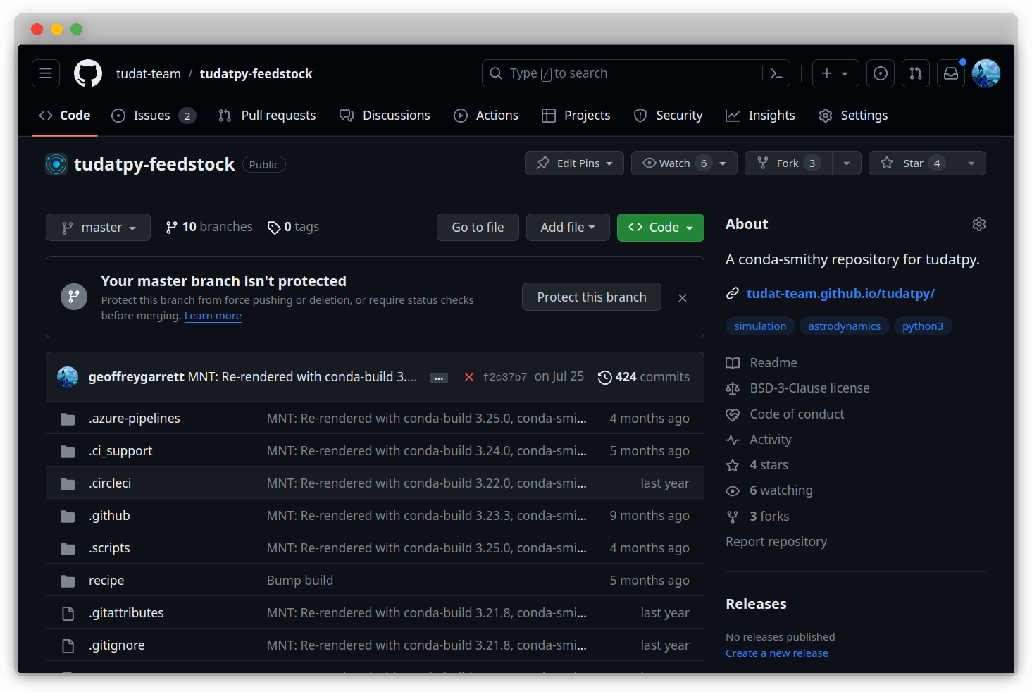Image resolution: width=1032 pixels, height=692 pixels.
Task: Open the .circleci folder
Action: click(110, 483)
